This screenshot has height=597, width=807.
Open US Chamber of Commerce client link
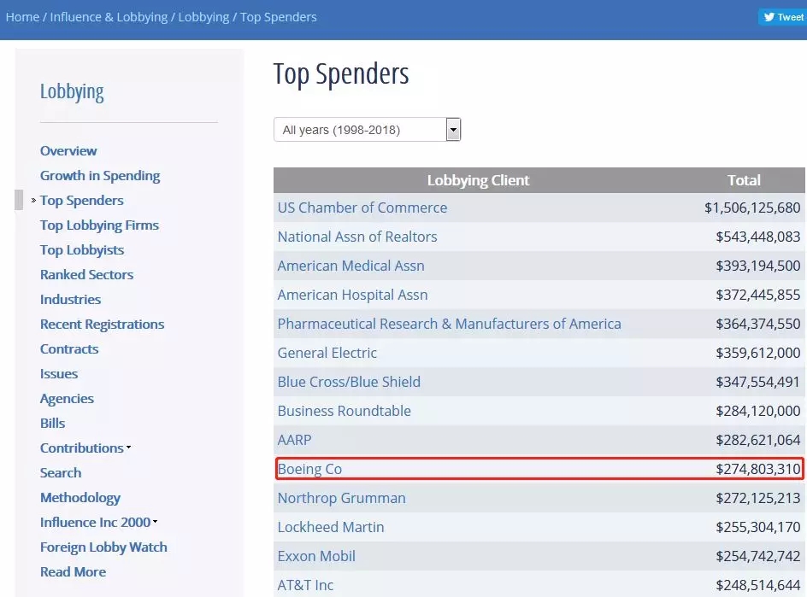(x=362, y=208)
